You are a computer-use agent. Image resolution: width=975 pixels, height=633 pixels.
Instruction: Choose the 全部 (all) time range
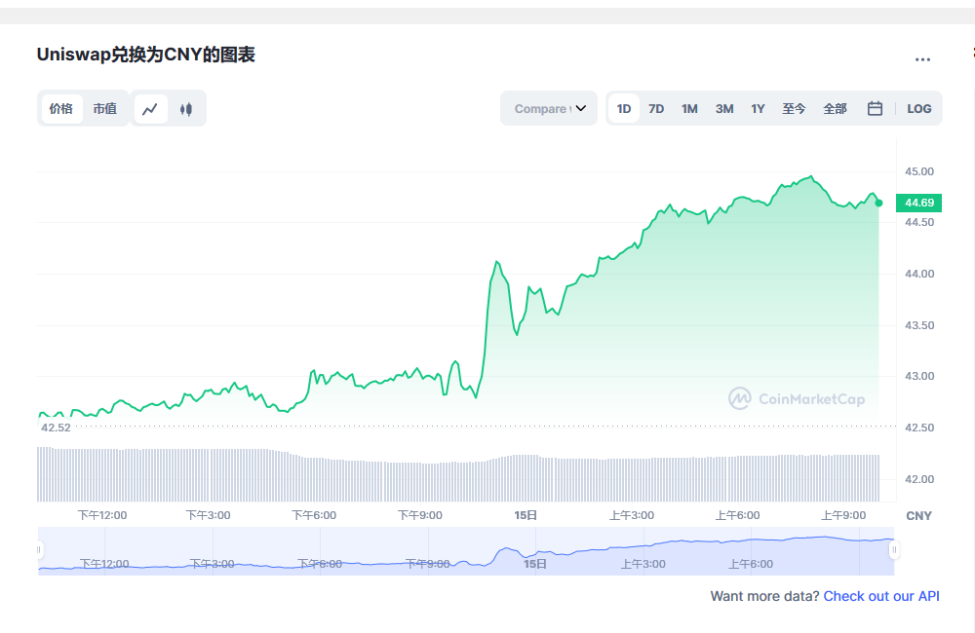[836, 109]
